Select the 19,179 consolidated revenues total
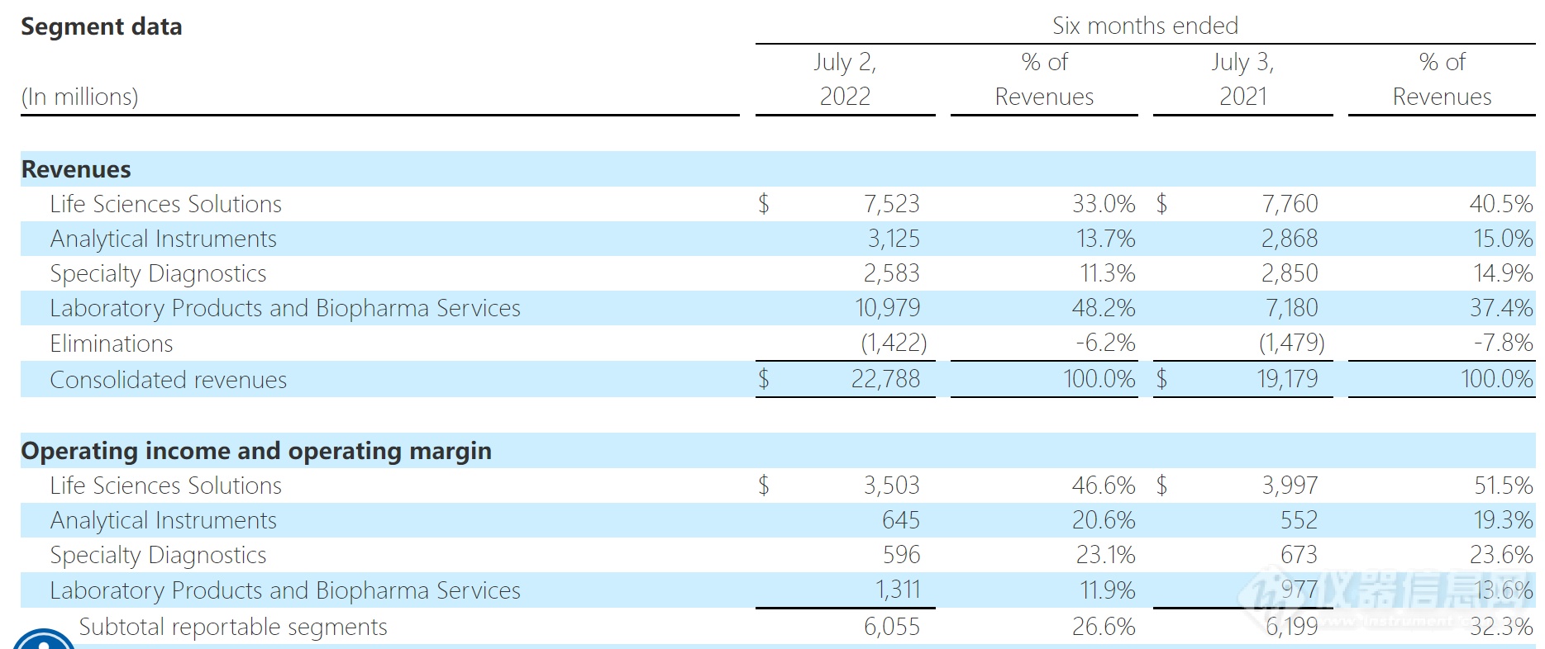 (x=1287, y=379)
